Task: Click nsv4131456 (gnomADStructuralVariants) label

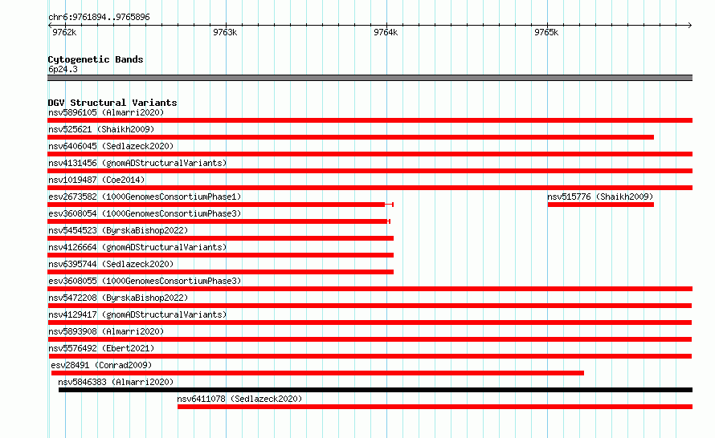Action: click(137, 163)
